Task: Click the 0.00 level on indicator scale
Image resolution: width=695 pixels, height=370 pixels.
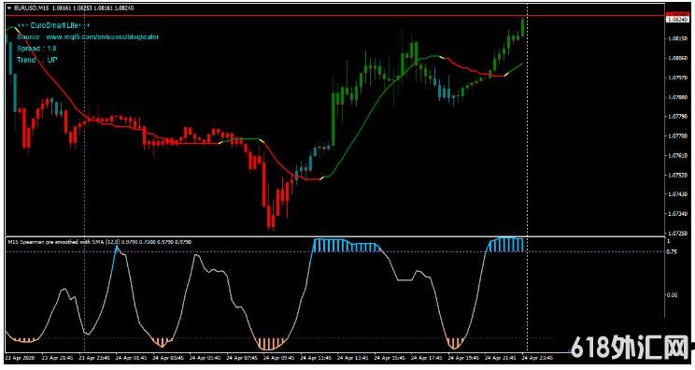Action: coord(672,295)
